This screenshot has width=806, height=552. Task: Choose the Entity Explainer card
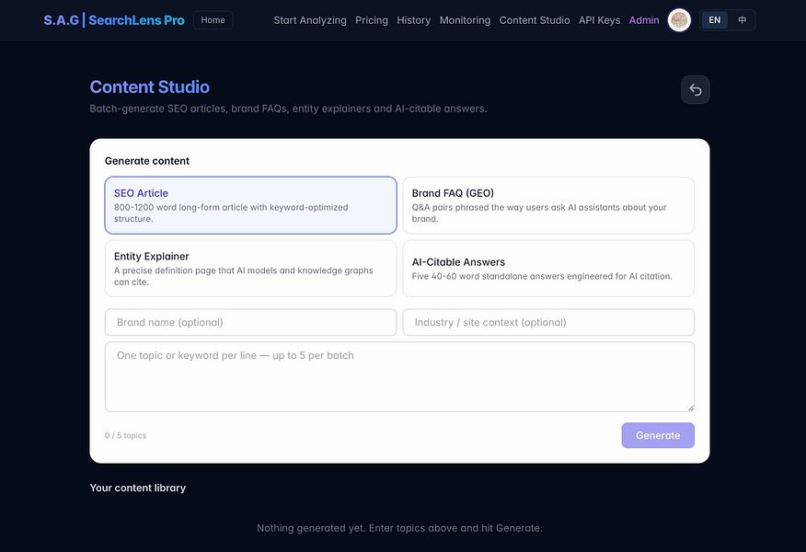pyautogui.click(x=251, y=269)
